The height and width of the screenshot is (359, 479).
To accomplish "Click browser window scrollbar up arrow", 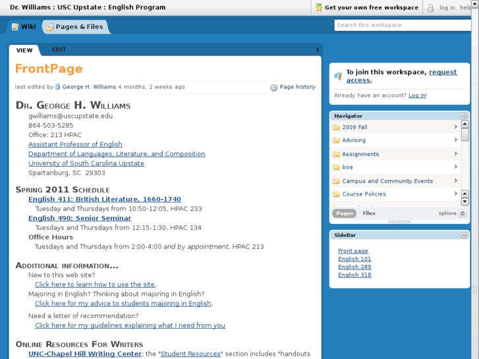I will tap(475, 3).
